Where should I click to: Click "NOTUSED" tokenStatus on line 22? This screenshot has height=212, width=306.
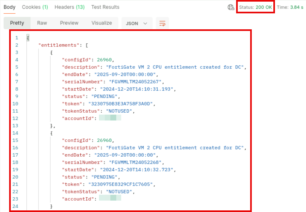119,192
